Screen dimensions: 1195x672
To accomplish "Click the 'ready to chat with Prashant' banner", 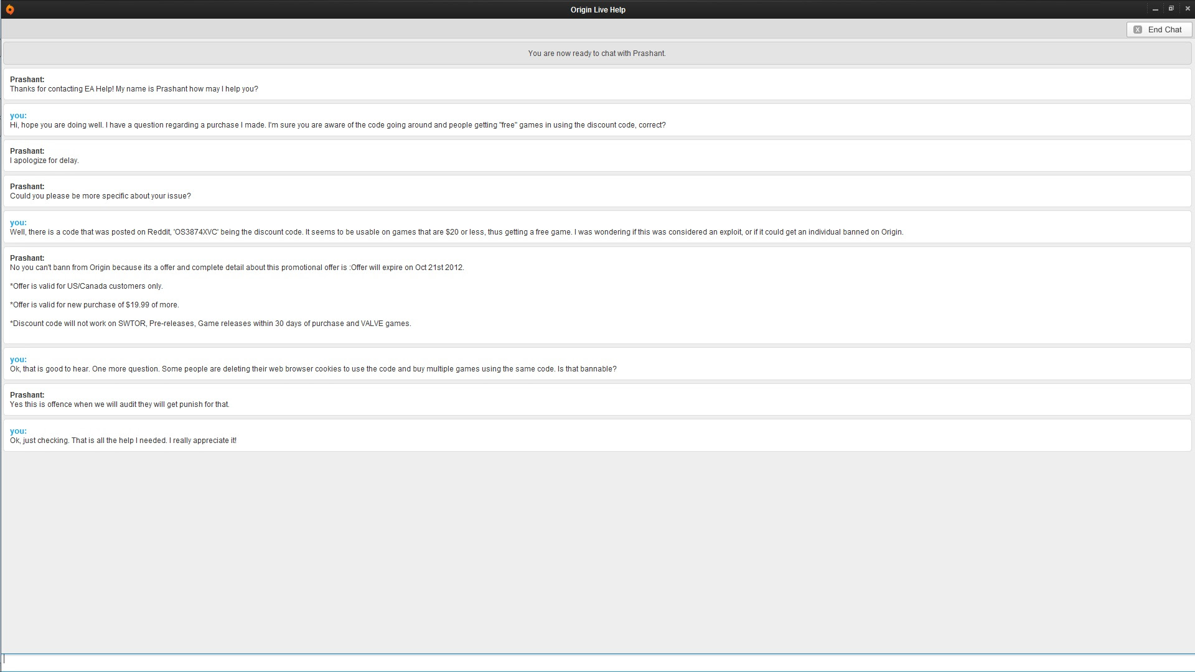I will click(596, 54).
